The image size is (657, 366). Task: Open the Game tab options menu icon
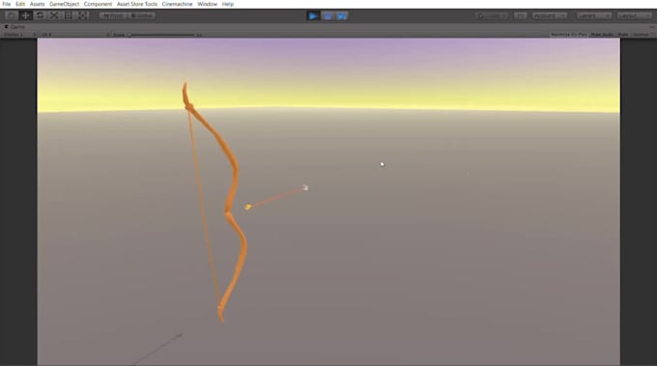tap(652, 27)
